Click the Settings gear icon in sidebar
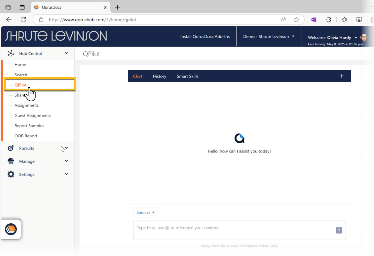Image resolution: width=374 pixels, height=256 pixels. coord(11,174)
